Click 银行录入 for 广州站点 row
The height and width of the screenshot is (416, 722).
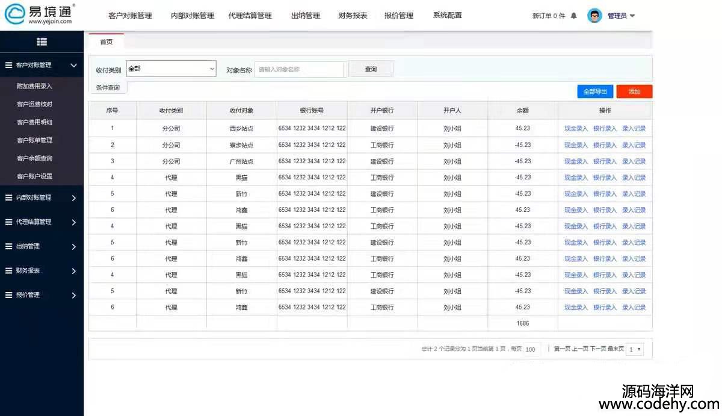point(605,161)
